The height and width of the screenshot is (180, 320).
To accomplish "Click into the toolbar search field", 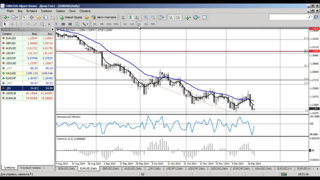I will click(288, 17).
